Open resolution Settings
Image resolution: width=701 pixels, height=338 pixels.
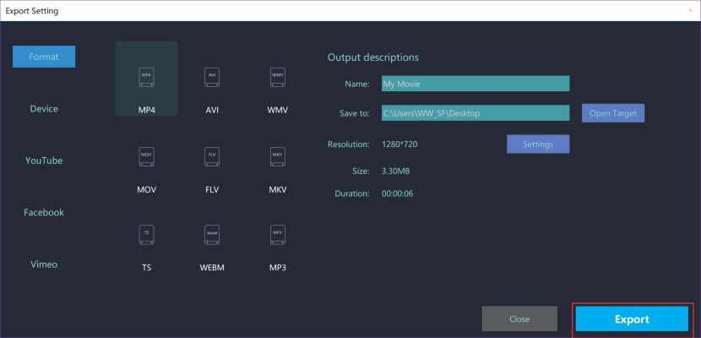(538, 144)
